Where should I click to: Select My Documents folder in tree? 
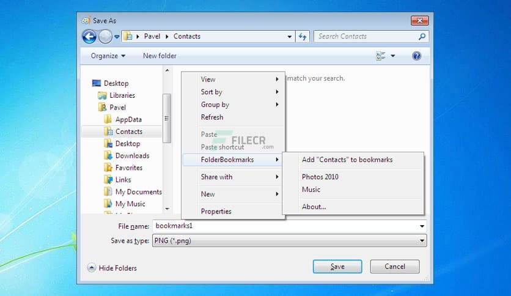click(139, 191)
